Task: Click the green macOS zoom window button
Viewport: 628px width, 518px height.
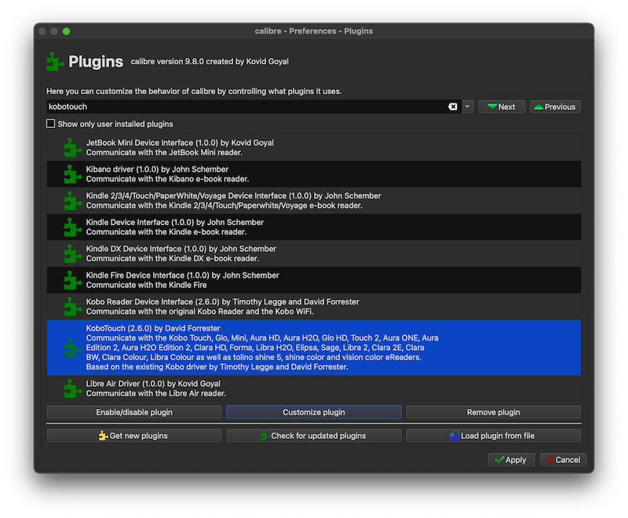Action: pos(66,31)
